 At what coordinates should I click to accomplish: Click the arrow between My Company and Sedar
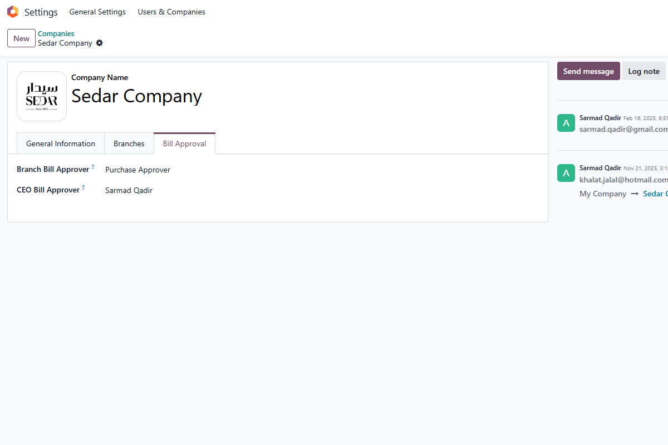tap(633, 194)
